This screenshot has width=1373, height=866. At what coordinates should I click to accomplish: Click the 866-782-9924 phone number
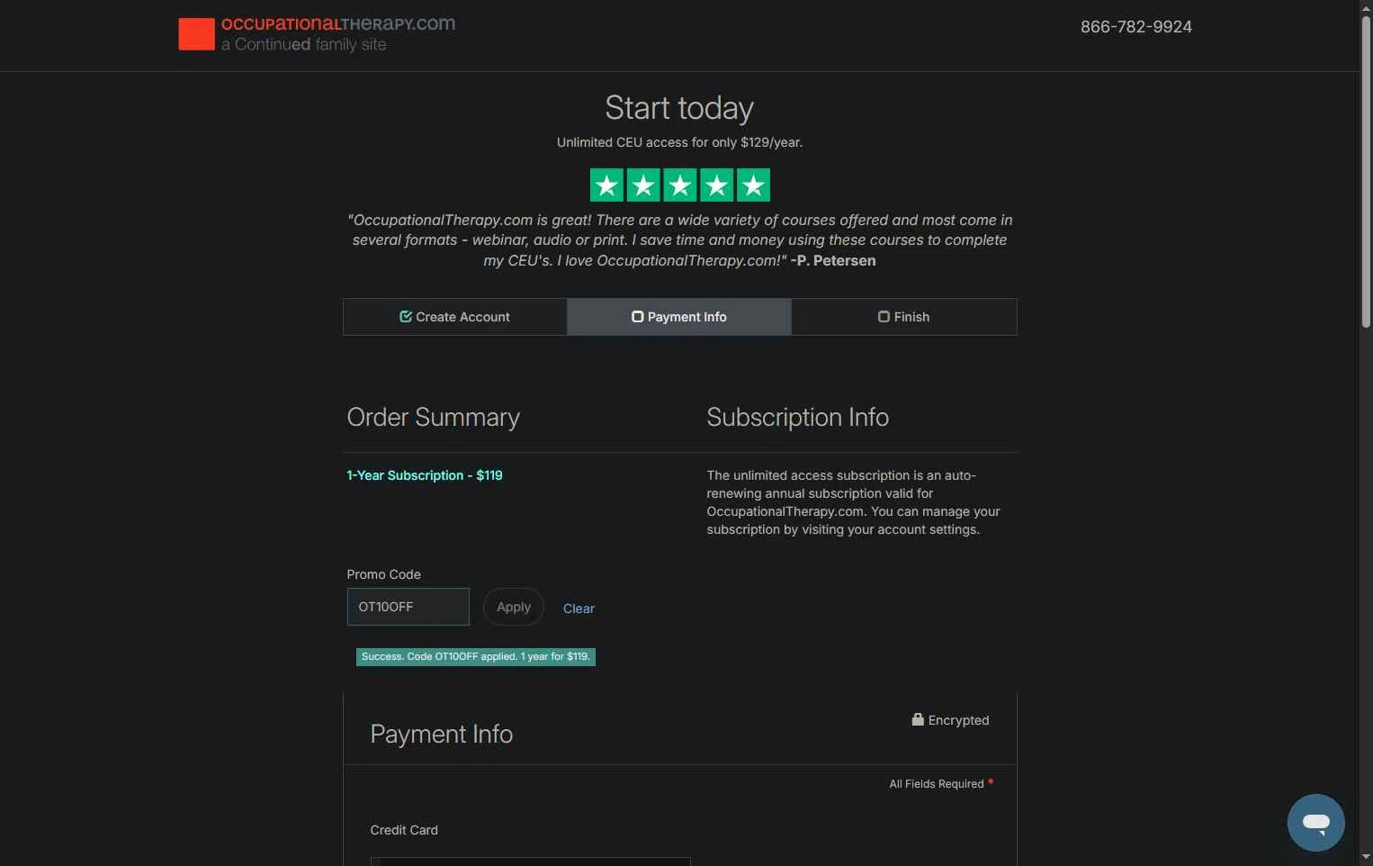1136,27
